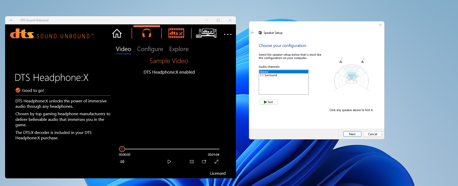This screenshot has height=186, width=458.
Task: Select 7.1 Surround in Audio channels list
Action: pos(284,75)
